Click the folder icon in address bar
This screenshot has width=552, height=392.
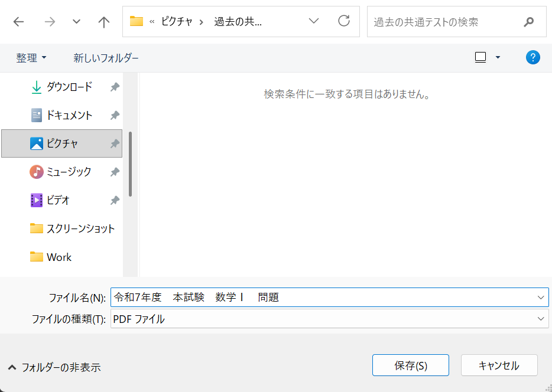(x=137, y=21)
